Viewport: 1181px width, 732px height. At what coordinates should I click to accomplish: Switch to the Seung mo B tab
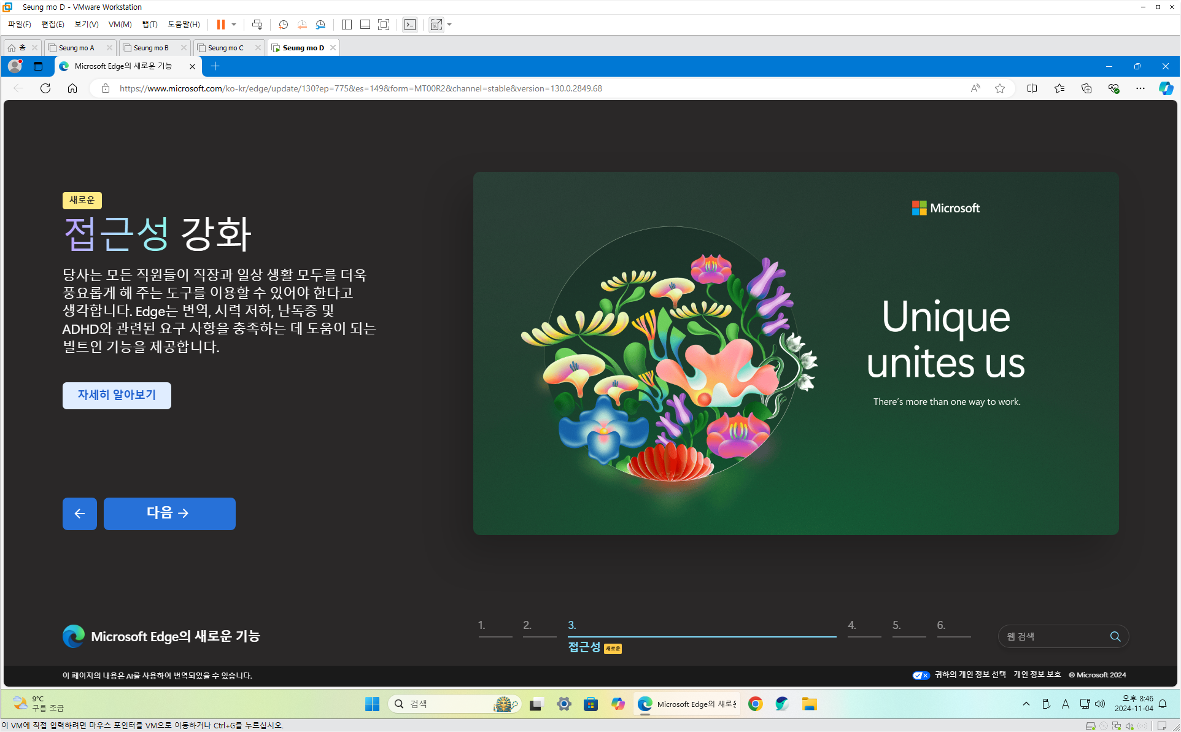click(x=151, y=48)
